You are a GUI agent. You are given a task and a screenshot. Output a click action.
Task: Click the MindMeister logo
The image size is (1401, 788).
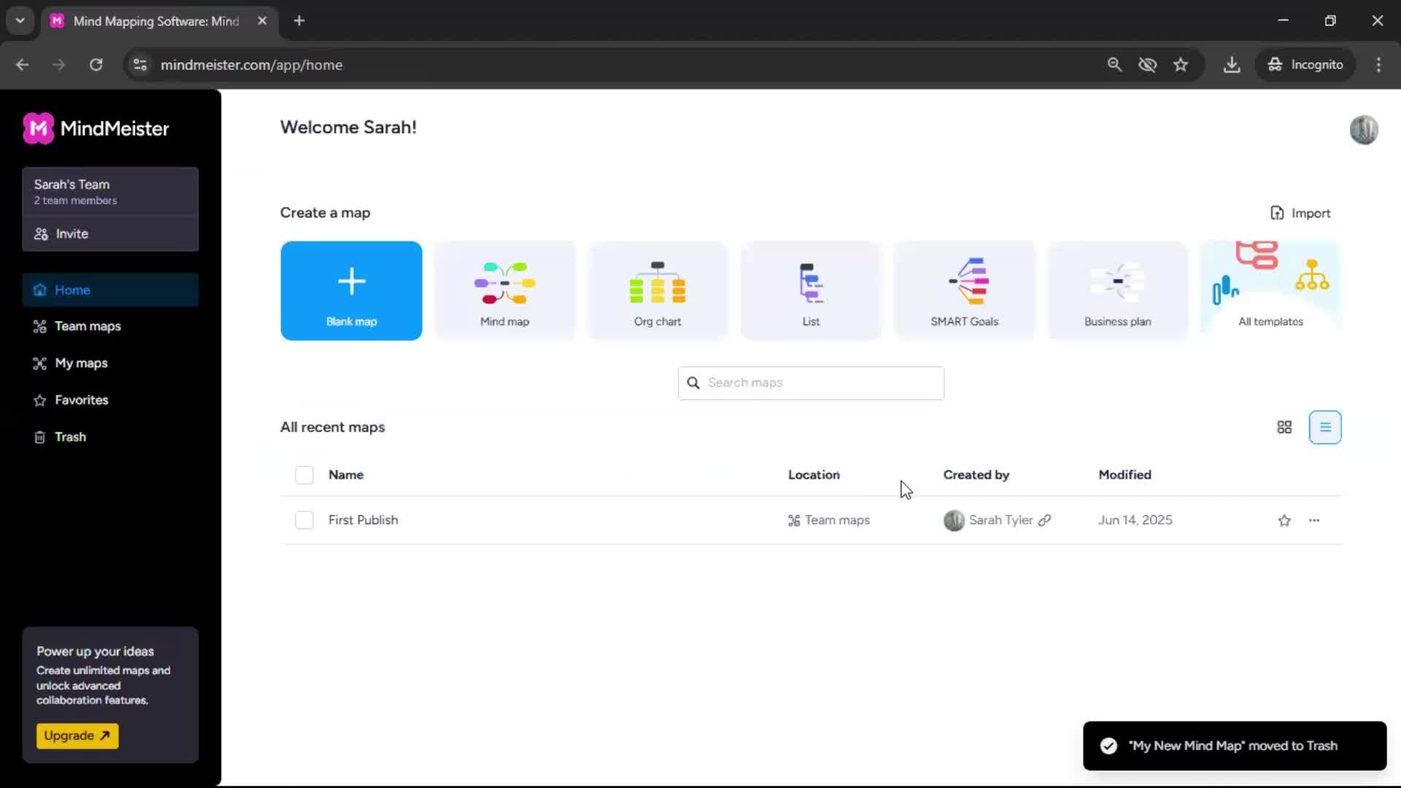[x=96, y=128]
